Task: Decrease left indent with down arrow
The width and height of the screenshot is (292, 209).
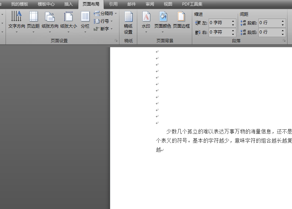Action: click(x=233, y=25)
